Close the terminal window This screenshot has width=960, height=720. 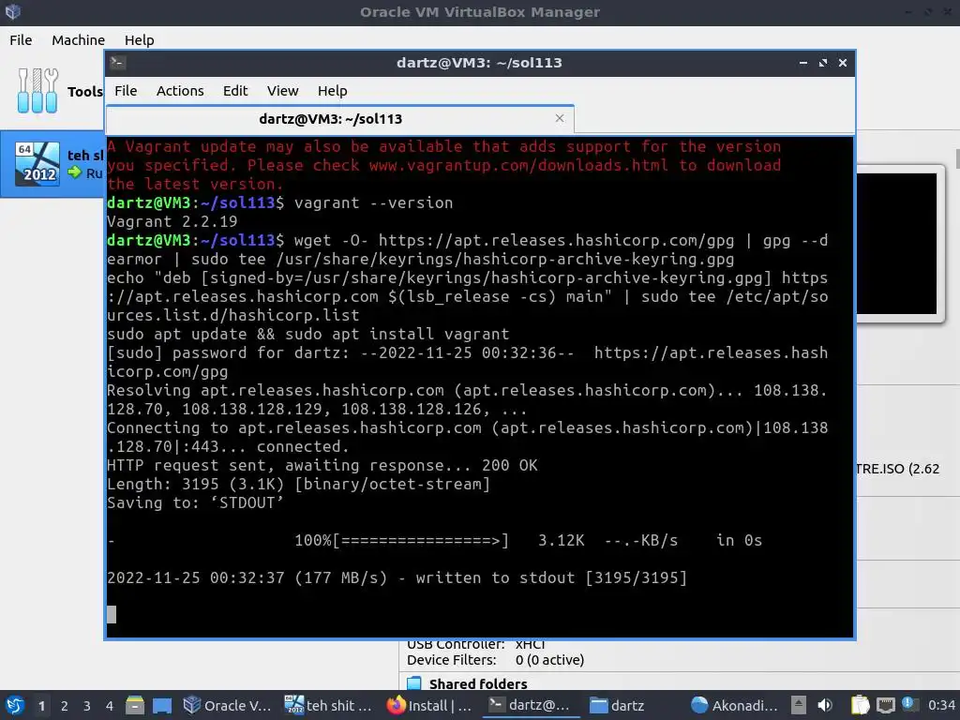click(843, 63)
